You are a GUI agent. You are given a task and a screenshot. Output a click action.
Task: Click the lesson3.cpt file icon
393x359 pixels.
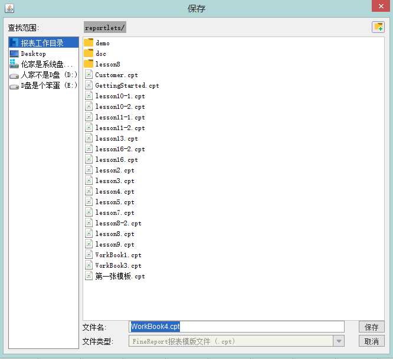coord(89,181)
